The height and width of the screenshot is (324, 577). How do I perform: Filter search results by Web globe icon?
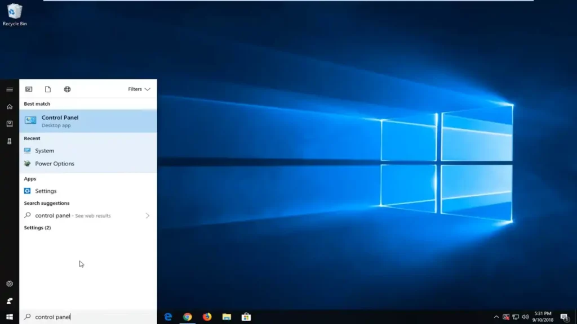tap(67, 89)
